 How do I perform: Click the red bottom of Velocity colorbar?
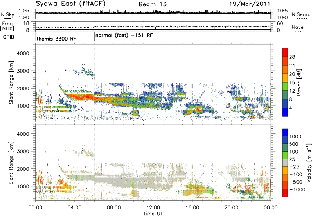[x=285, y=193]
